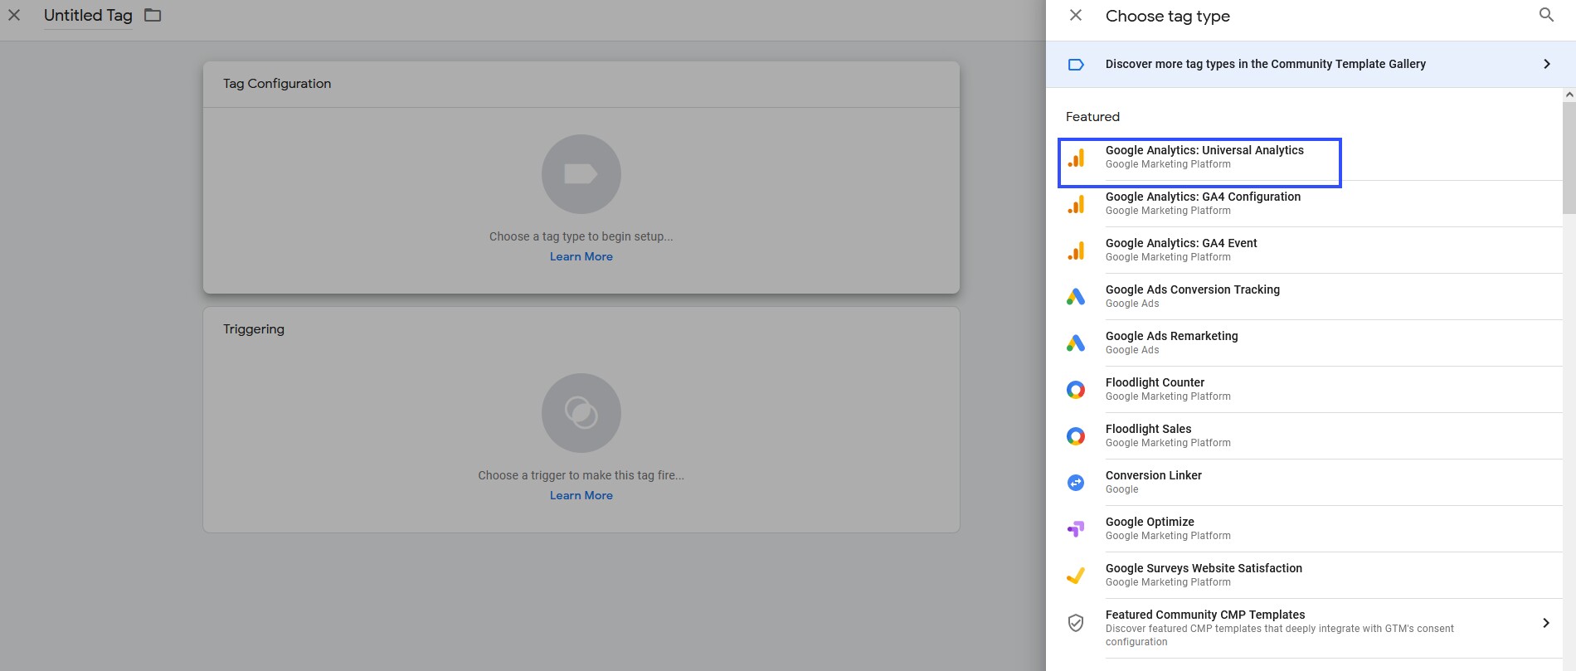Close the Choose tag type panel
Screen dimensions: 1576x671
(1076, 15)
